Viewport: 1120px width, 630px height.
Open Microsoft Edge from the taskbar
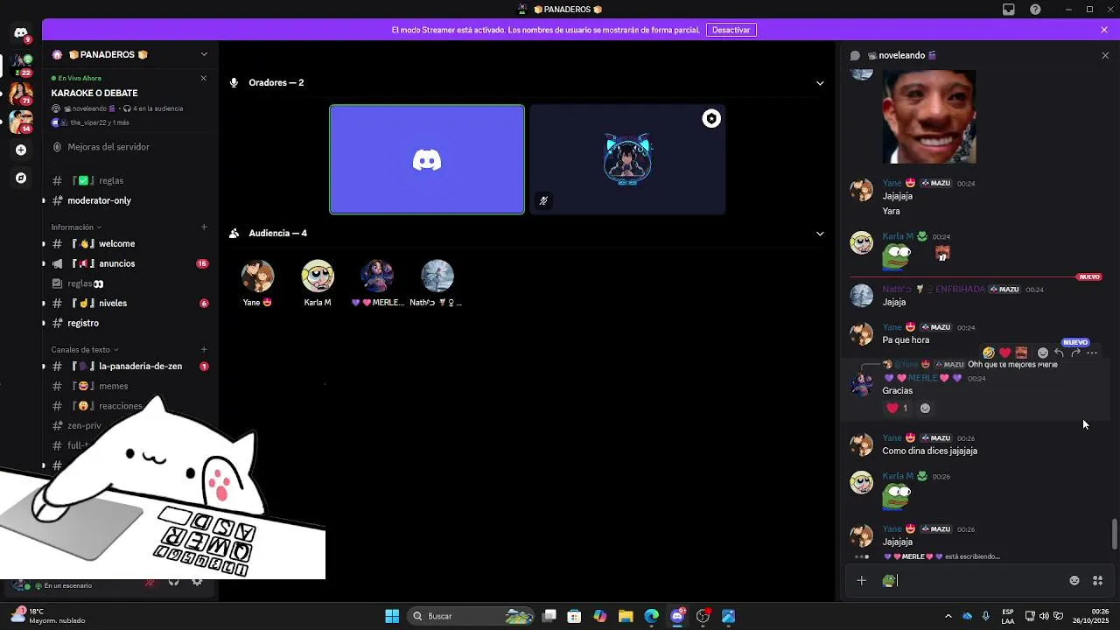click(x=652, y=616)
